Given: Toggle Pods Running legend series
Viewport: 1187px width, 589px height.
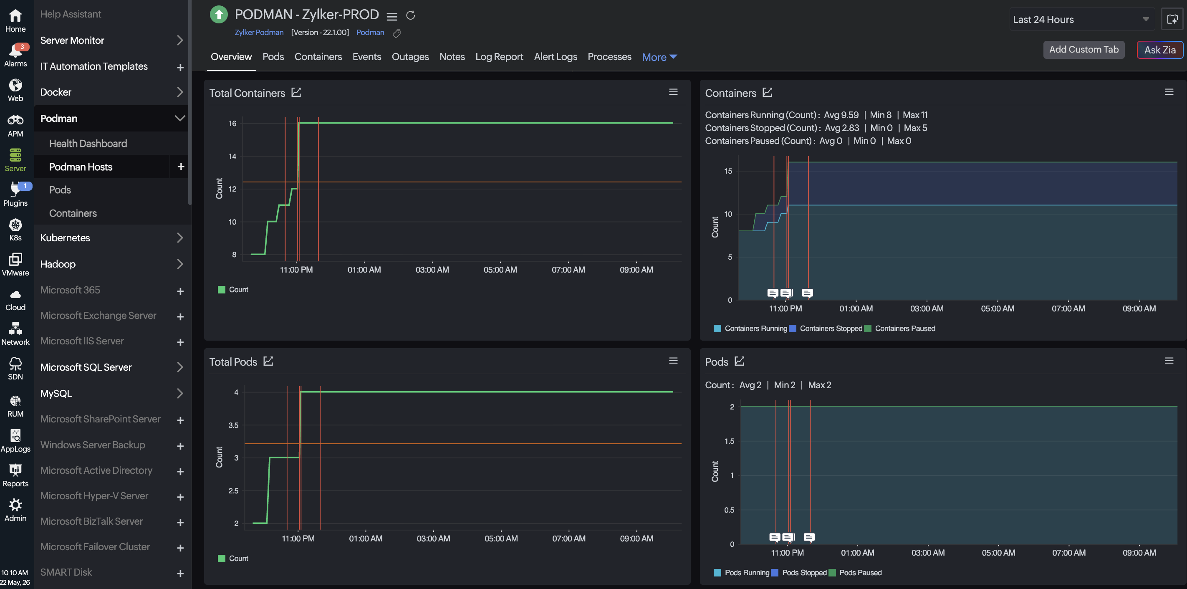Looking at the screenshot, I should [741, 572].
